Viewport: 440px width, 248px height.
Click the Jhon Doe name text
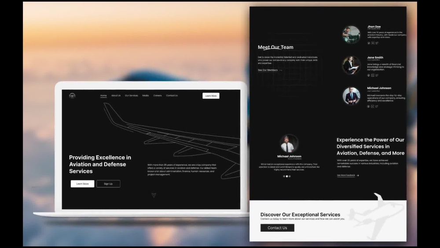click(x=374, y=27)
